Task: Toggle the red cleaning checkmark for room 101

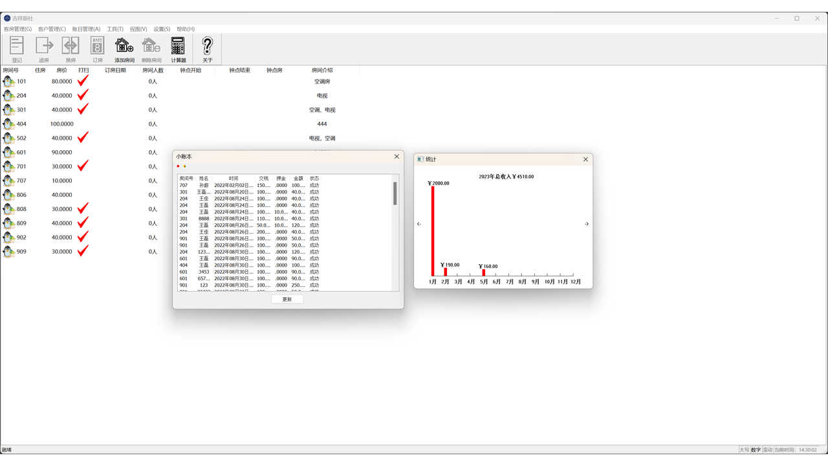Action: click(83, 81)
